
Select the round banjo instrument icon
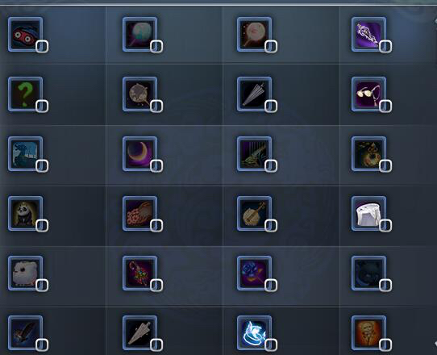pos(254,214)
